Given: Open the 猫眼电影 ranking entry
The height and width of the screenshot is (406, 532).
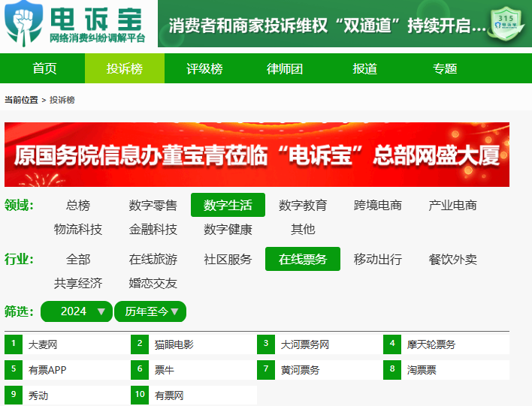Looking at the screenshot, I should [x=174, y=344].
